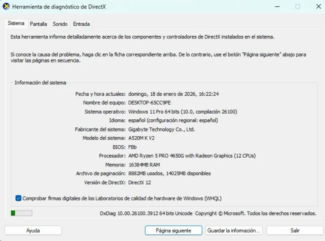Click the Modelo del sistema label
The image size is (325, 241).
tap(104, 138)
